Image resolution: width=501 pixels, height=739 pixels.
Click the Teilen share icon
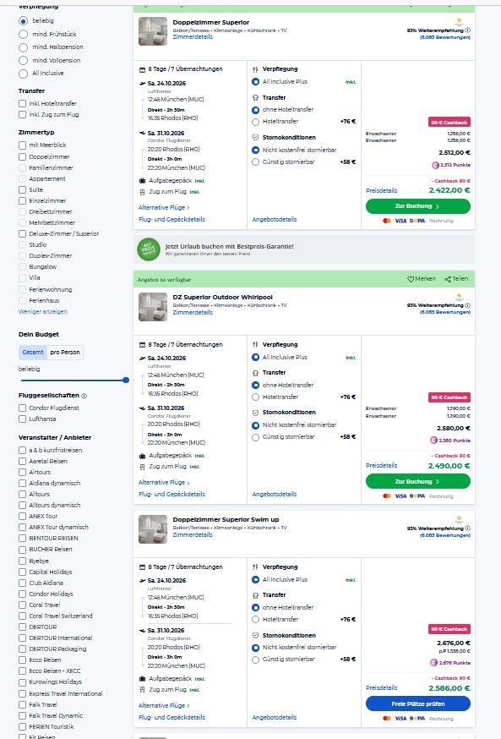pos(448,279)
